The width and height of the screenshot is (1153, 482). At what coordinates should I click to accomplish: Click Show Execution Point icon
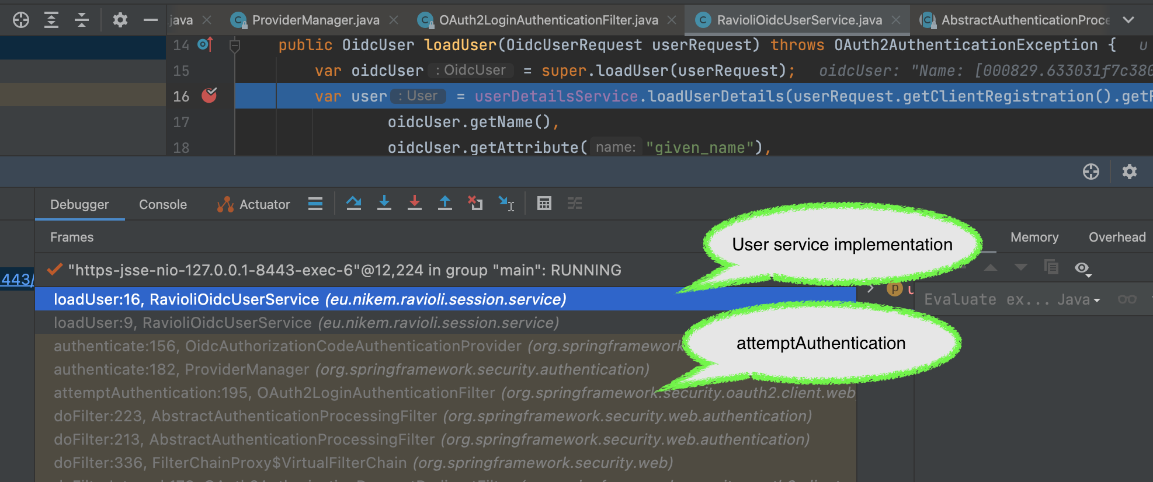(354, 203)
